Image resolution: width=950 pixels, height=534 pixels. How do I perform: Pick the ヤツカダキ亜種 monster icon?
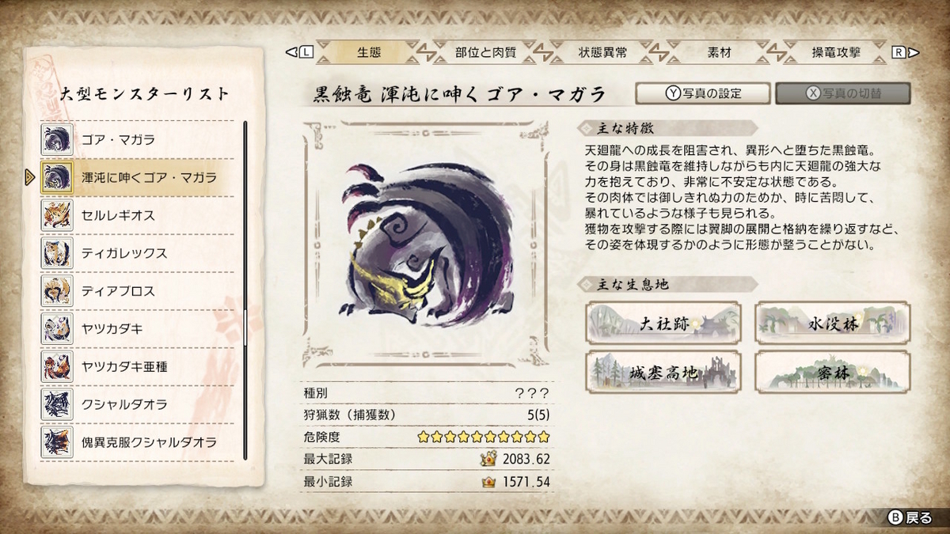coord(57,366)
